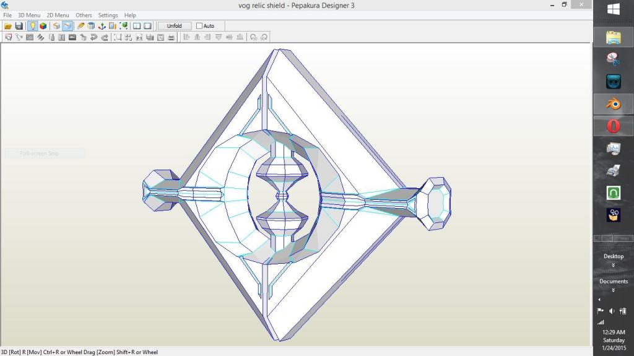Show coordinate axes with the anchor-like icon
This screenshot has width=634, height=356.
pyautogui.click(x=102, y=26)
